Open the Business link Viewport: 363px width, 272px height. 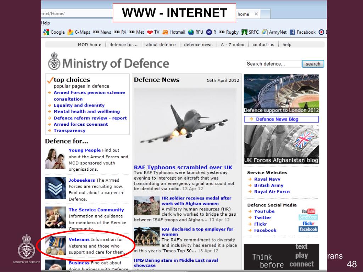point(79,263)
